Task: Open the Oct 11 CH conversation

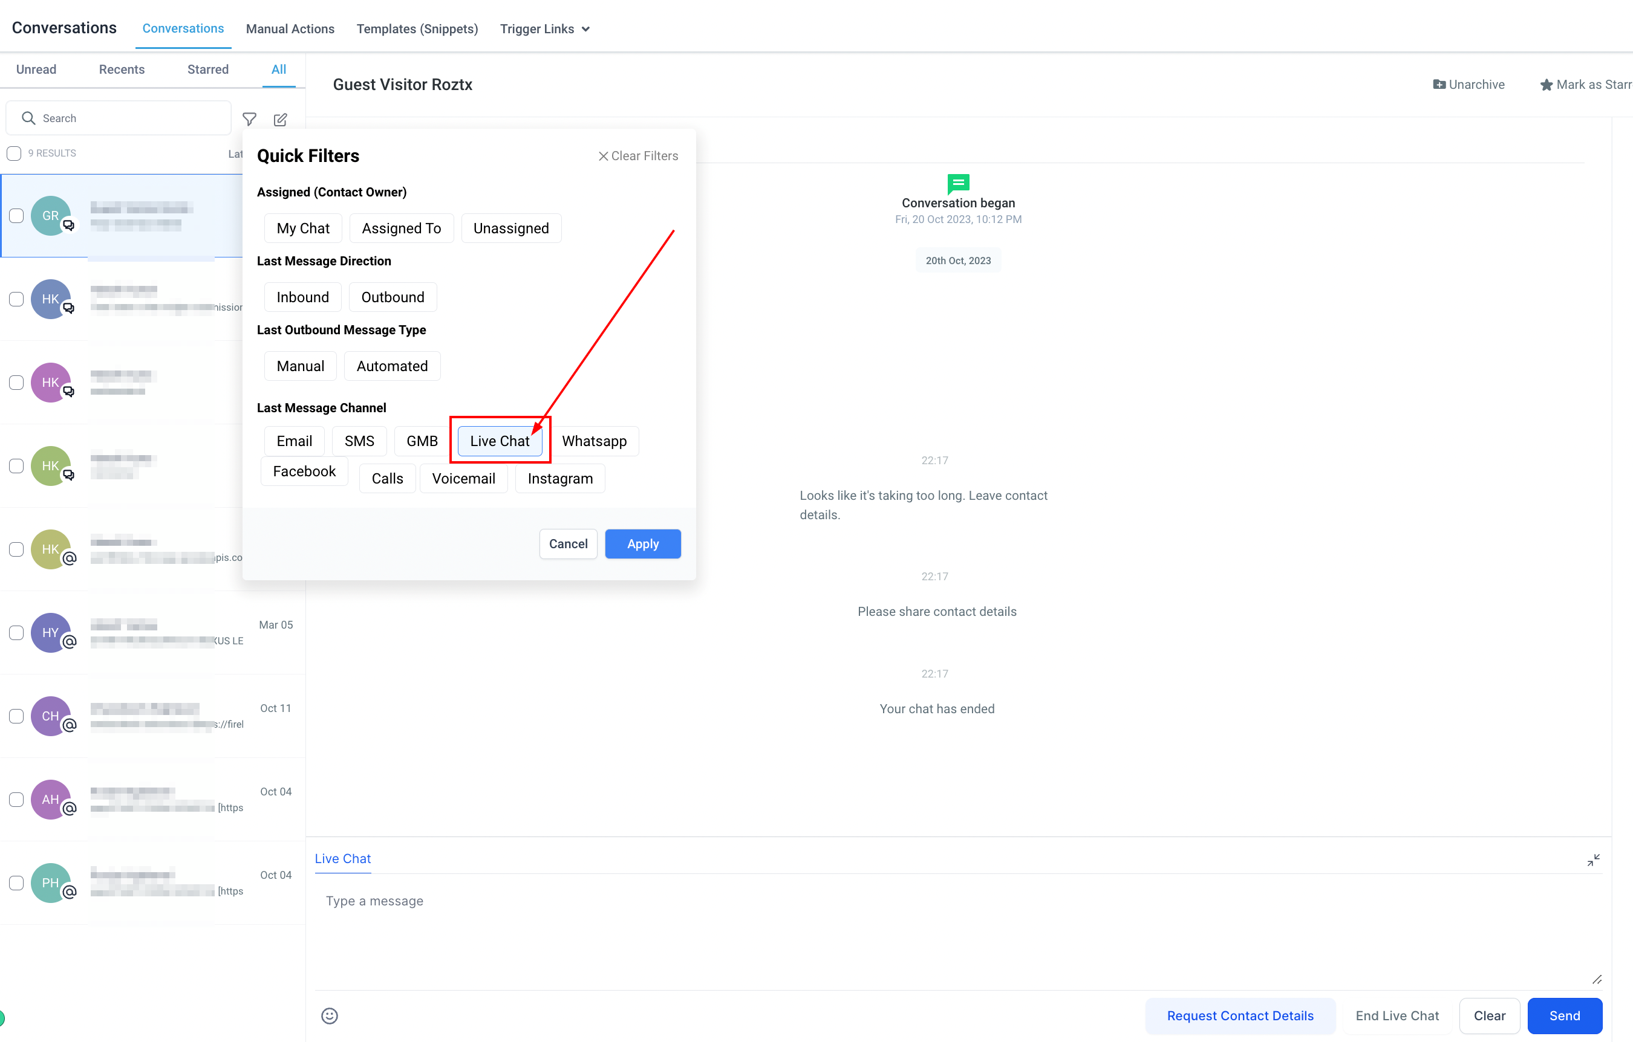Action: (x=152, y=716)
